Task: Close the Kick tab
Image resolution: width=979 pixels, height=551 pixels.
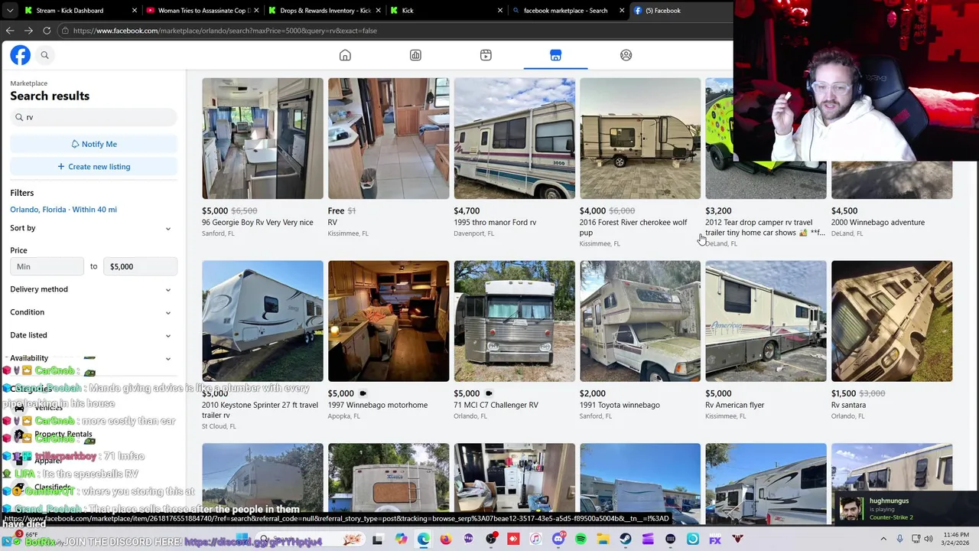Action: pyautogui.click(x=500, y=11)
